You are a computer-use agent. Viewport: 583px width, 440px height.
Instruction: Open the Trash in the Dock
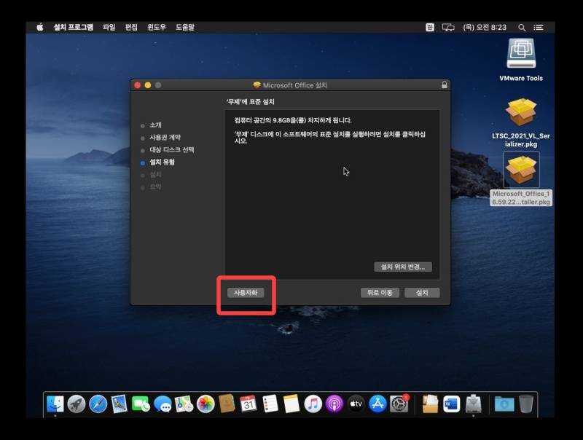coord(526,404)
